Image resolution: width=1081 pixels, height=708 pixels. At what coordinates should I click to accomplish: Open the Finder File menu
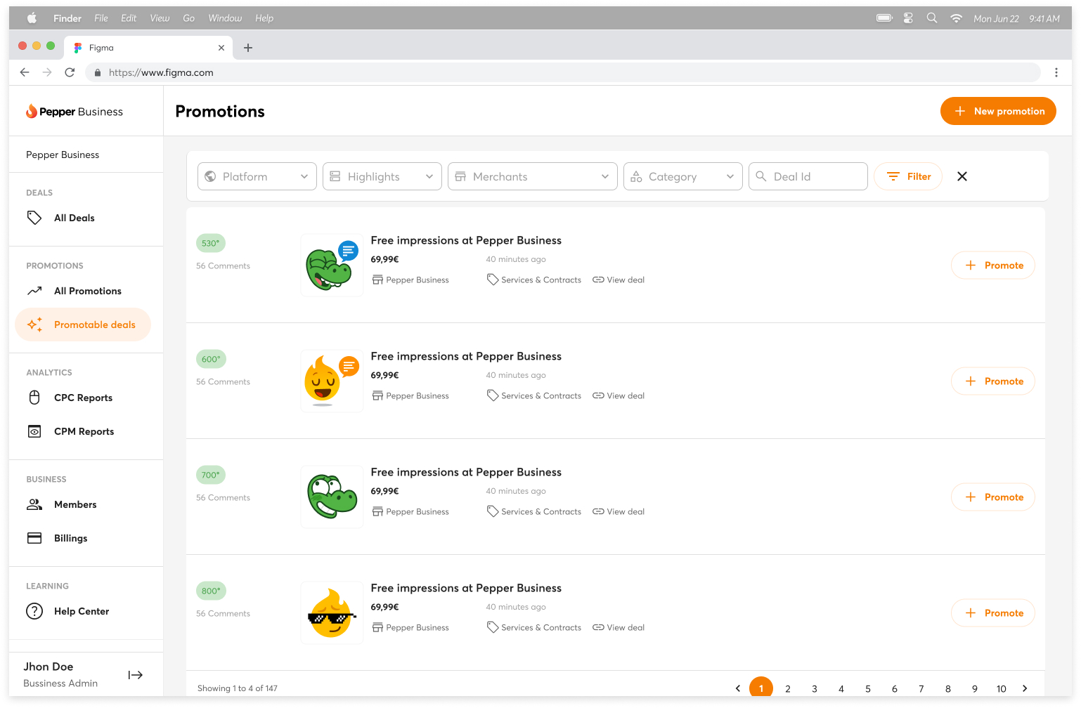tap(101, 18)
